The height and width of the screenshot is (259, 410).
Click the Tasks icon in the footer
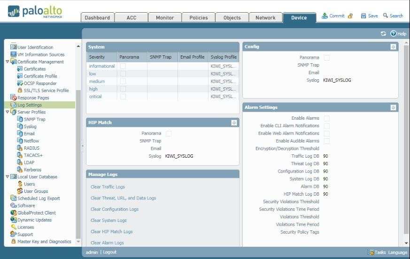point(371,252)
